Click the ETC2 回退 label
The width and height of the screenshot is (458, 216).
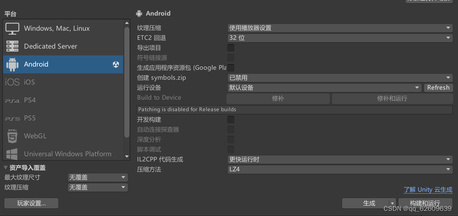click(x=151, y=38)
